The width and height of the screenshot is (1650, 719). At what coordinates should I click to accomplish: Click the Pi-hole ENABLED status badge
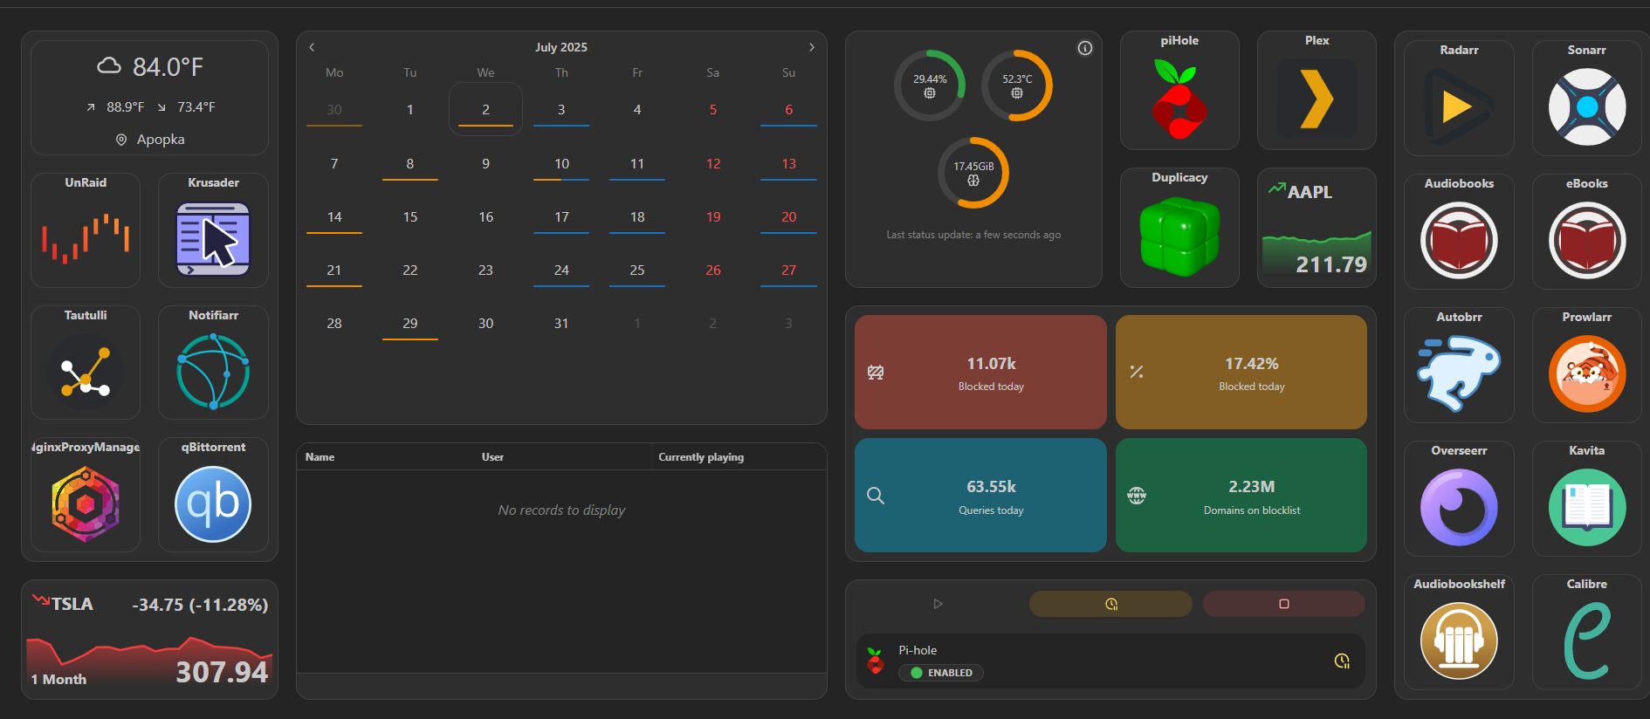941,673
